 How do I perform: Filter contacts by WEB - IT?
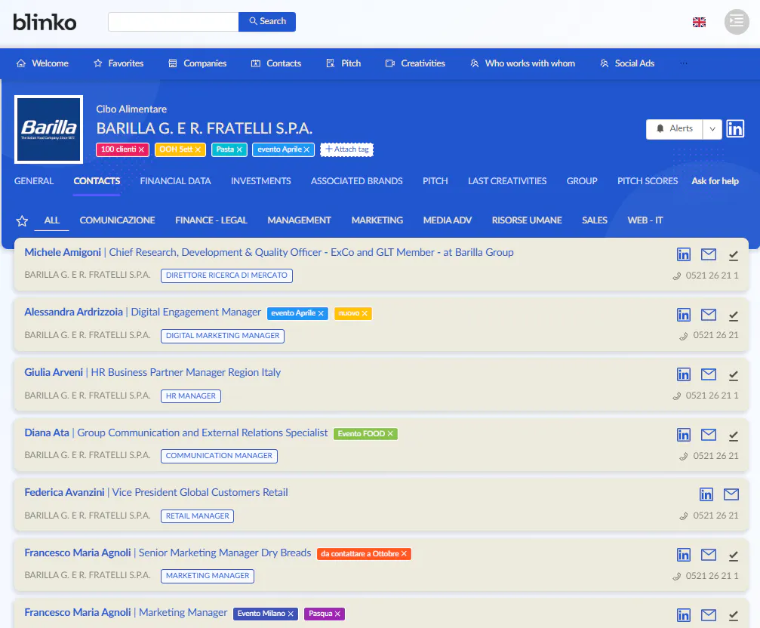click(x=645, y=220)
